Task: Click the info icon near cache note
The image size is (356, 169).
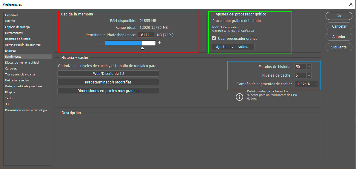Action: 239,97
